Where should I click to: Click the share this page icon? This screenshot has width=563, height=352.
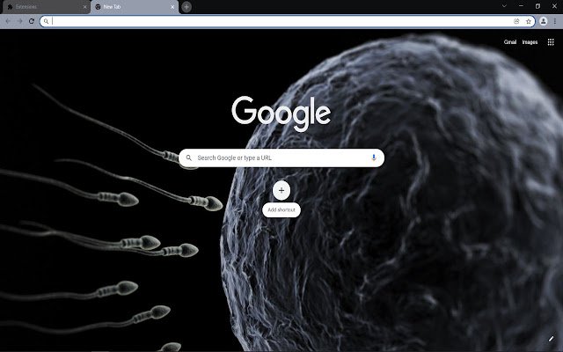click(x=516, y=21)
